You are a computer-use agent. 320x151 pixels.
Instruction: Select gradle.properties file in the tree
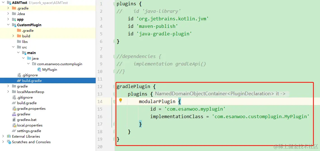pos(31,109)
